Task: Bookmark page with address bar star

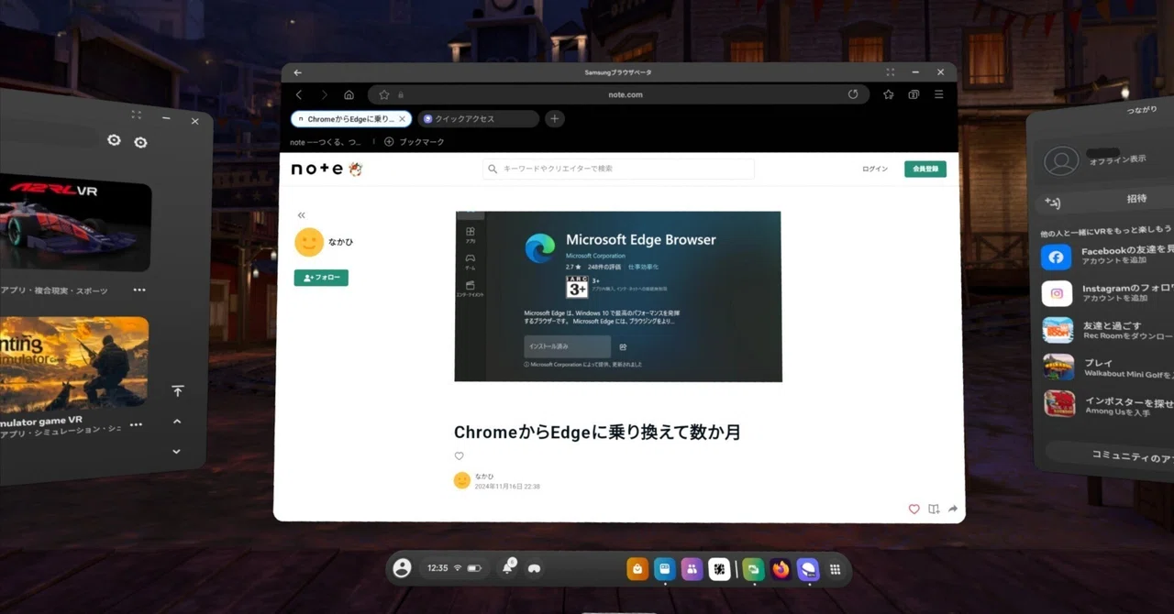Action: [384, 94]
